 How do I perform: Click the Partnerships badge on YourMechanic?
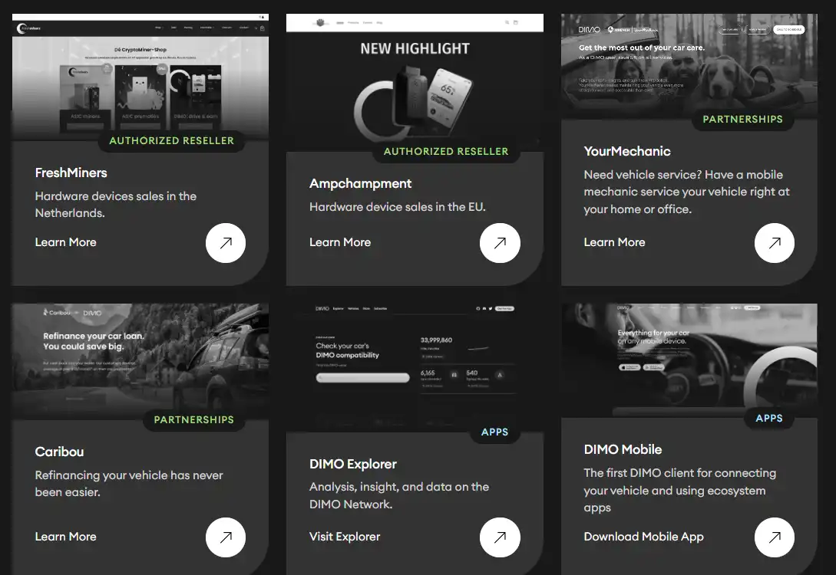[742, 120]
